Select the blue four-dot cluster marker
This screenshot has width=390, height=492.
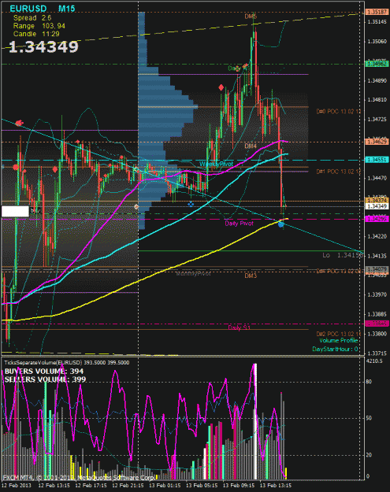point(191,204)
